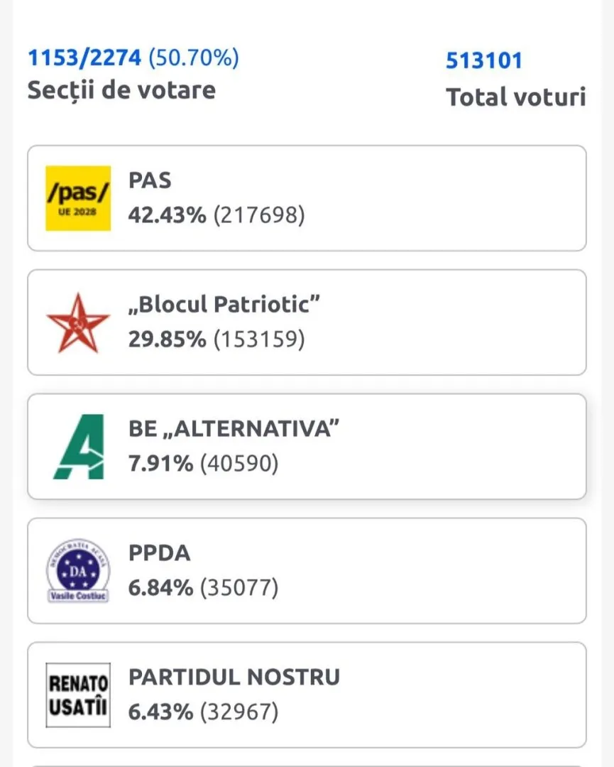Select the PPDA party name
Viewport: 614px width, 767px height.
pos(159,553)
